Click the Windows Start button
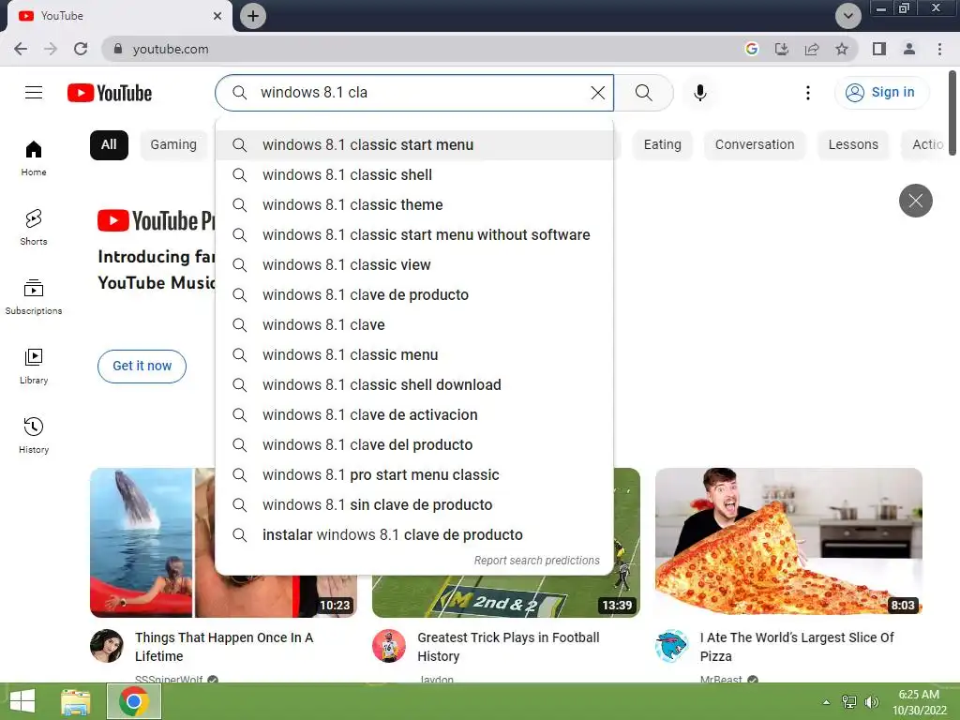 [x=22, y=701]
